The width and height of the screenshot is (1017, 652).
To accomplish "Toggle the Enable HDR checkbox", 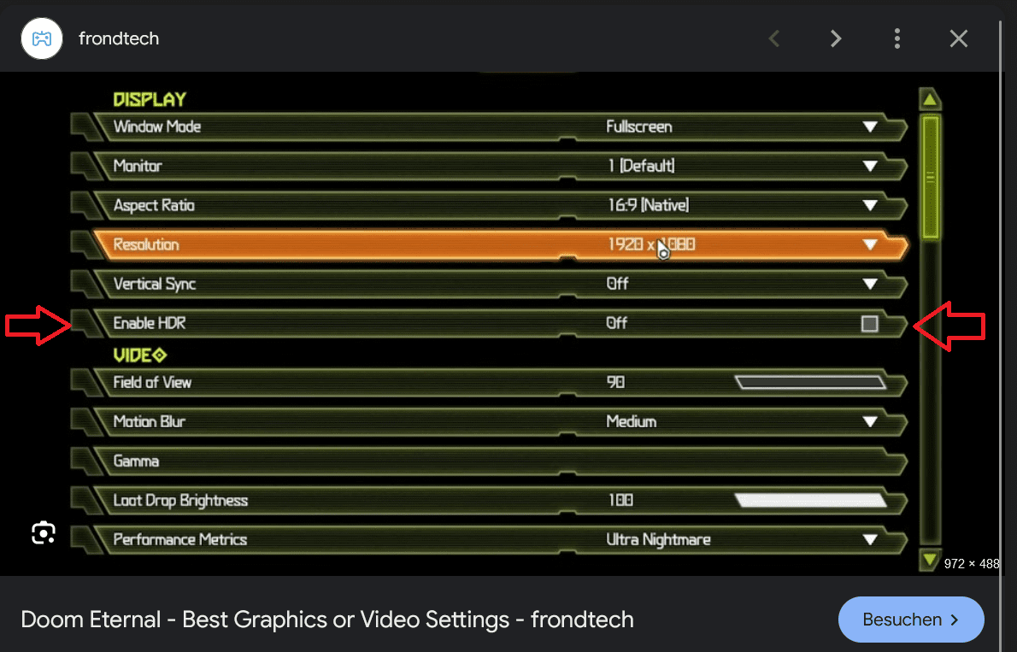I will (869, 323).
